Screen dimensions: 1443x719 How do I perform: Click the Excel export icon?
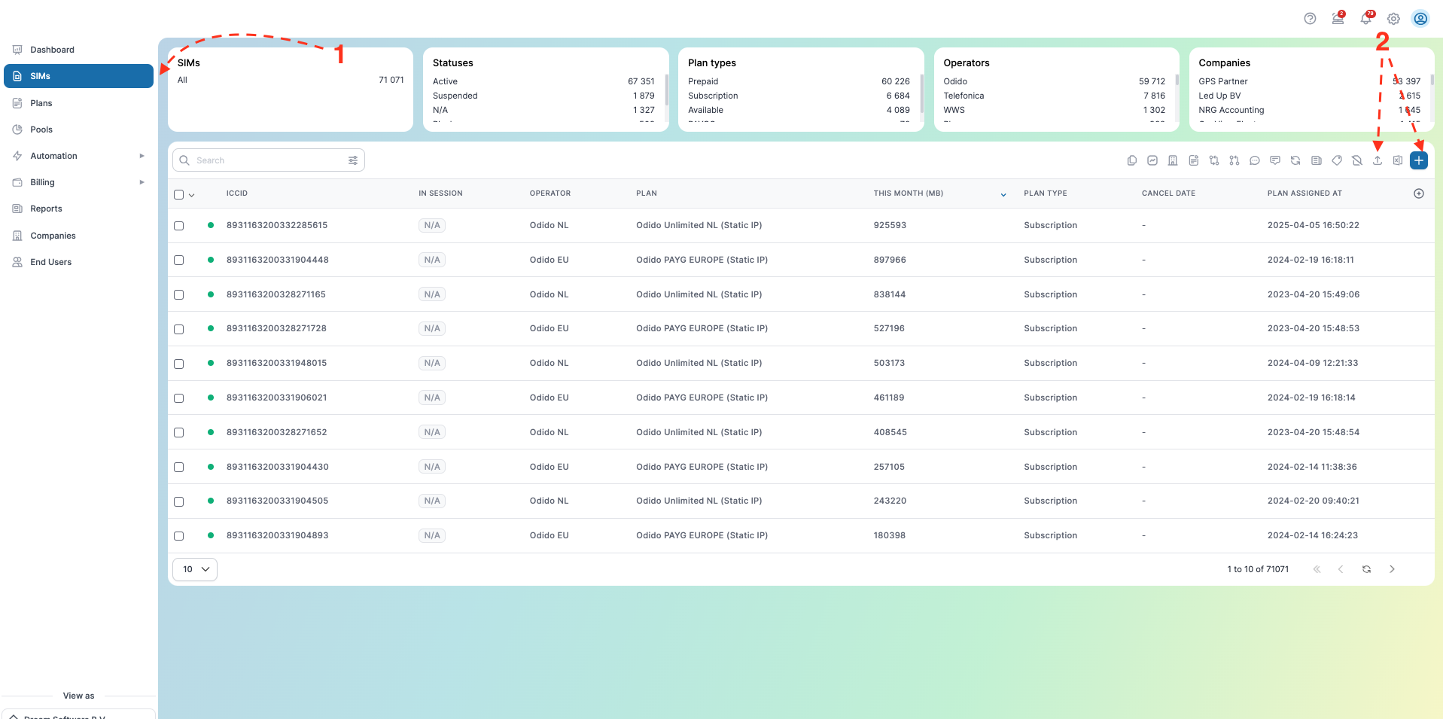tap(1397, 160)
